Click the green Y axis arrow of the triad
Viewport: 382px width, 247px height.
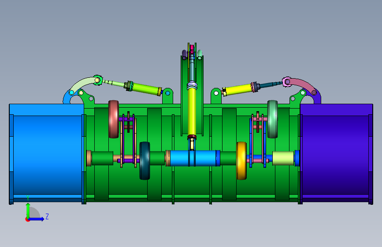28,211
